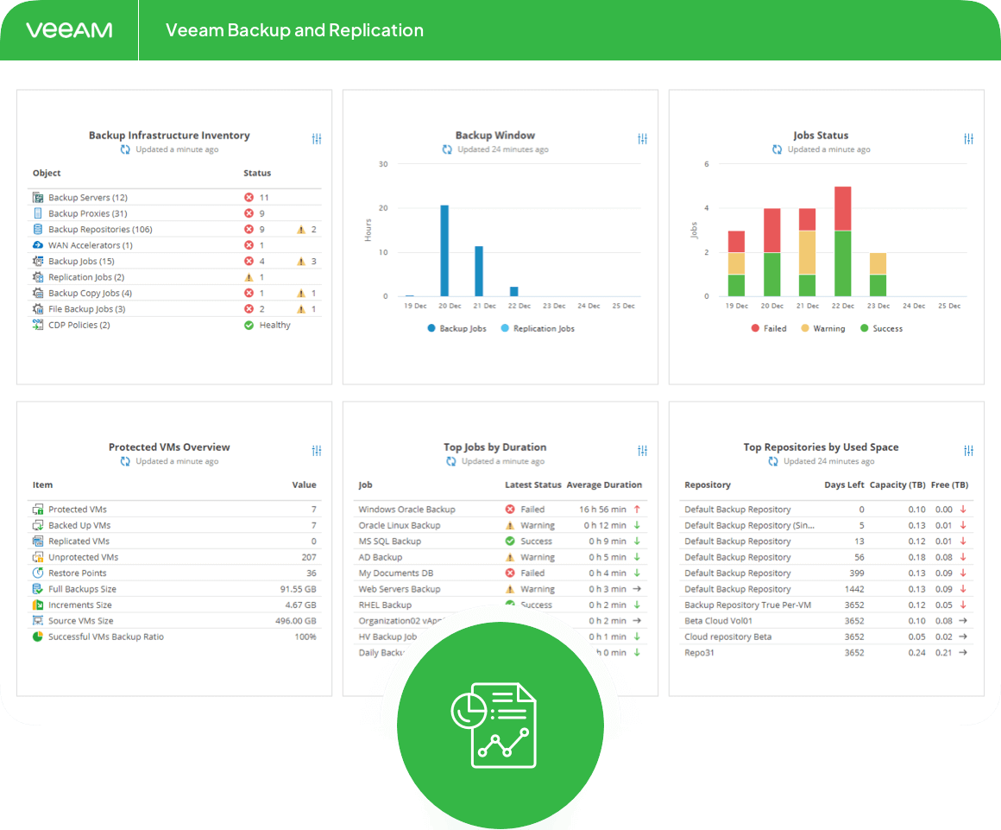Viewport: 1001px width, 830px height.
Task: Click the 21 Dec bar in Backup Window chart
Action: [479, 271]
